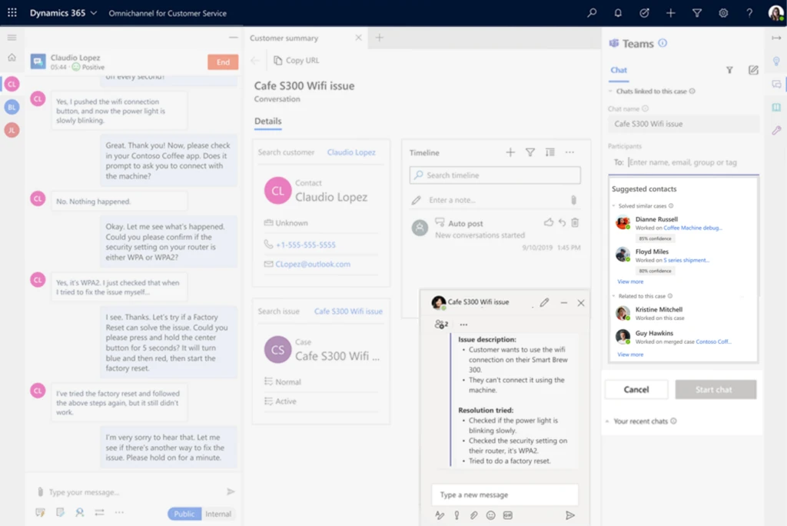Attach a file to the conversation composer
This screenshot has width=787, height=526.
(x=39, y=491)
